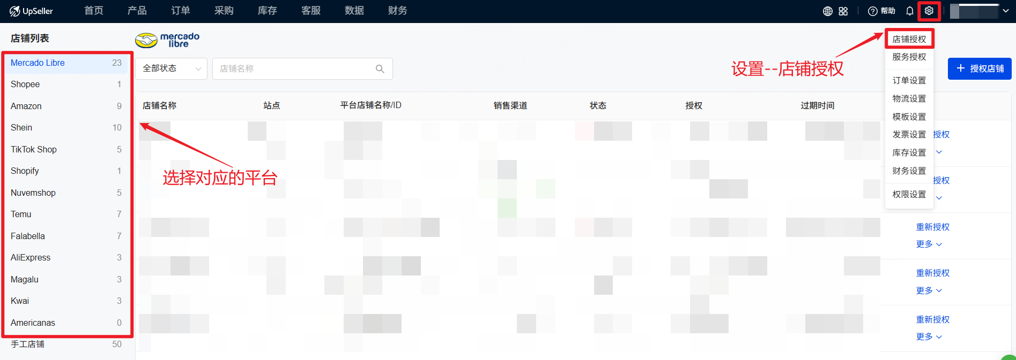This screenshot has height=360, width=1016.
Task: Click the language globe icon
Action: 827,11
